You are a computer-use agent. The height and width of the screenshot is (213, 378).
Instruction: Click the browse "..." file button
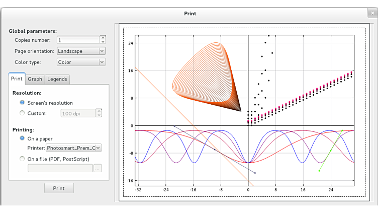point(98,168)
